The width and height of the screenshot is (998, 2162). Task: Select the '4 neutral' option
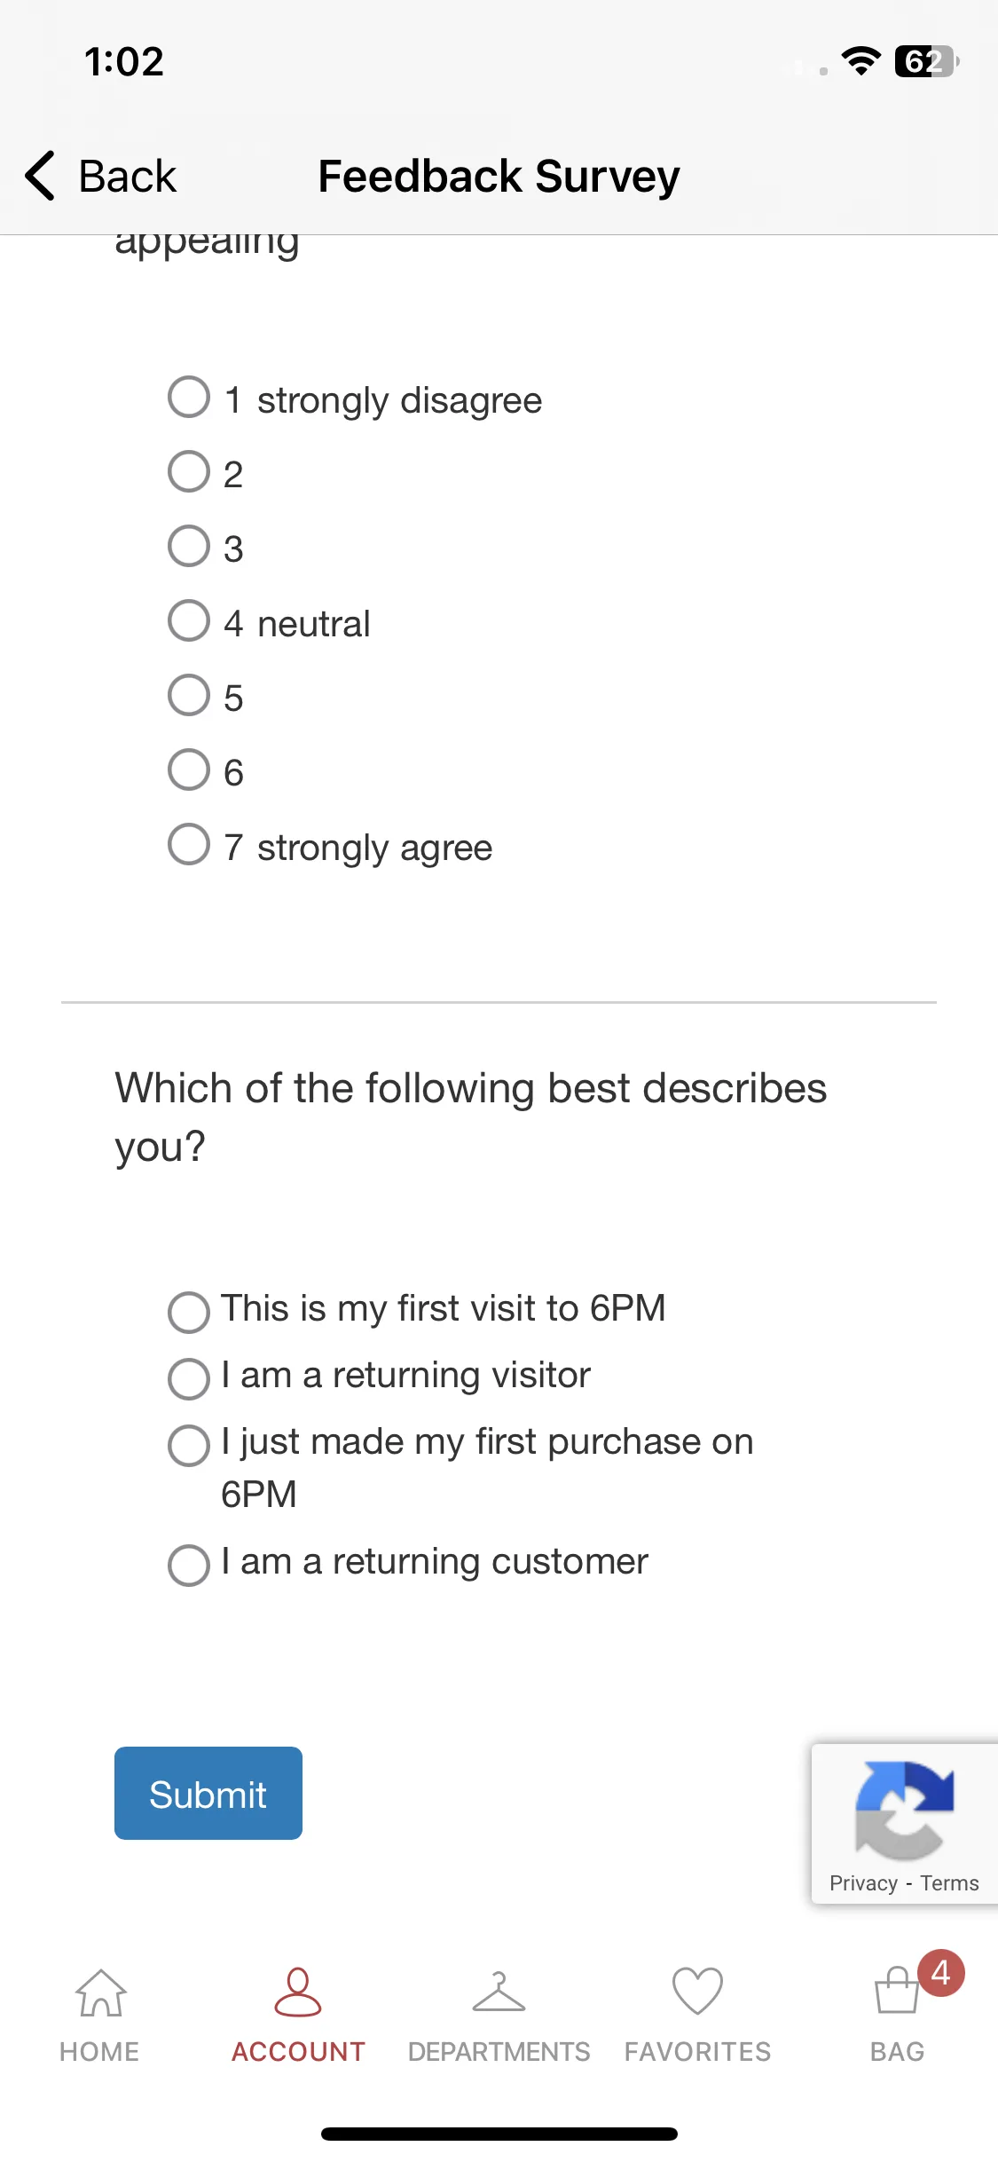(x=189, y=620)
